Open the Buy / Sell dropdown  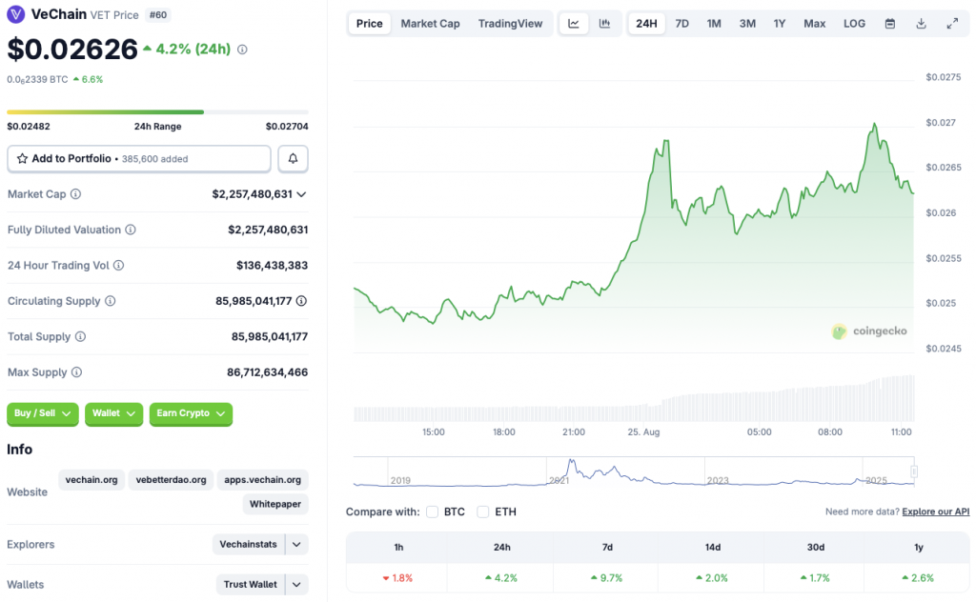[x=42, y=413]
